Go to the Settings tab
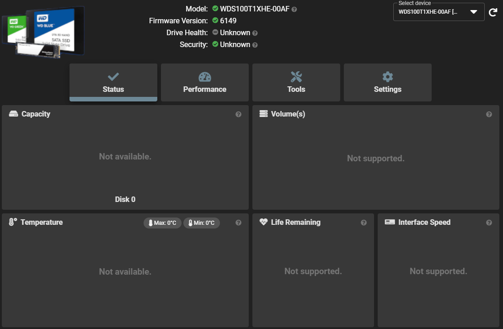 tap(387, 82)
